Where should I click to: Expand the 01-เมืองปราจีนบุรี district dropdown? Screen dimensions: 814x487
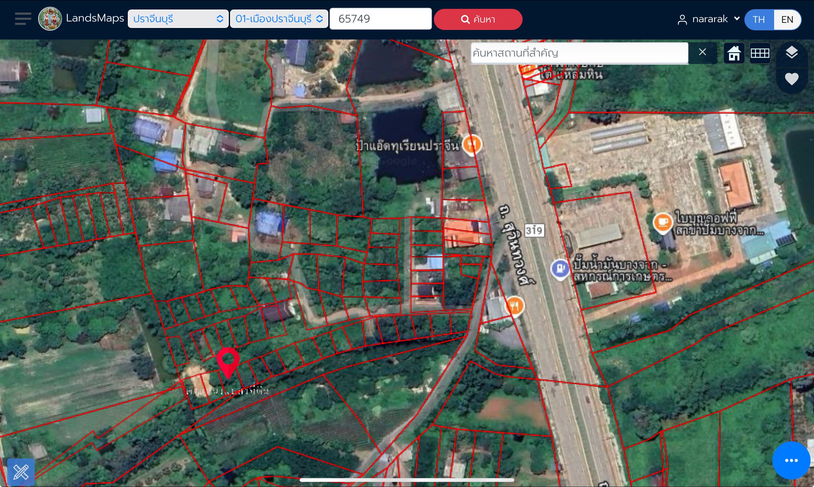tap(279, 19)
